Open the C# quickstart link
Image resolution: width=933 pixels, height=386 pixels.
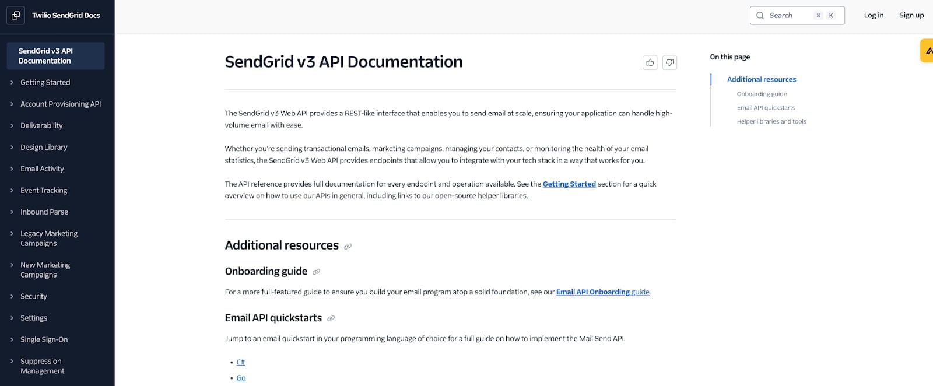point(241,363)
